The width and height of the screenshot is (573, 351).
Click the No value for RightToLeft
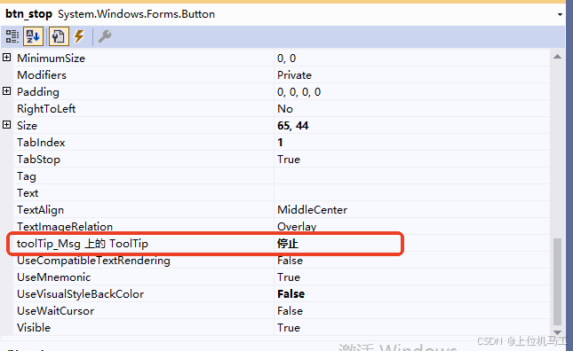coord(285,109)
